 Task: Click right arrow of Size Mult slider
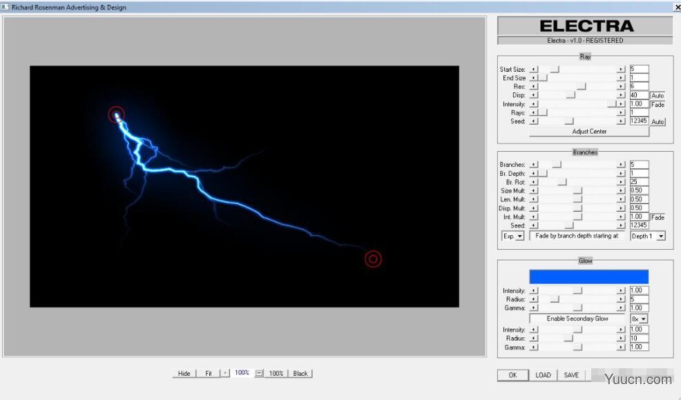[x=621, y=191]
